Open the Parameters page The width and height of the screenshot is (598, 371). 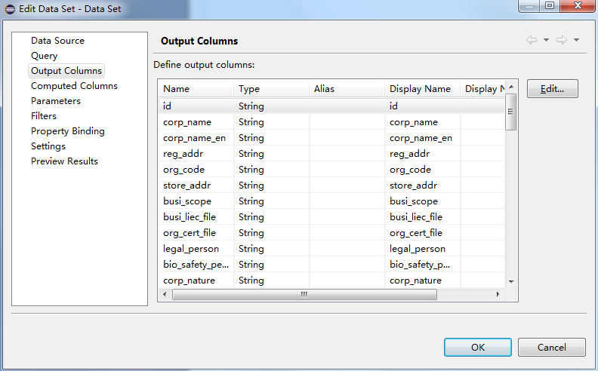click(x=56, y=101)
